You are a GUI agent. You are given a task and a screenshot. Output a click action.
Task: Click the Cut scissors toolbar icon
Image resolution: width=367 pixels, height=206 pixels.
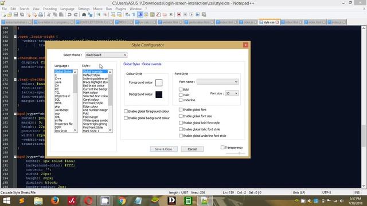click(x=49, y=14)
